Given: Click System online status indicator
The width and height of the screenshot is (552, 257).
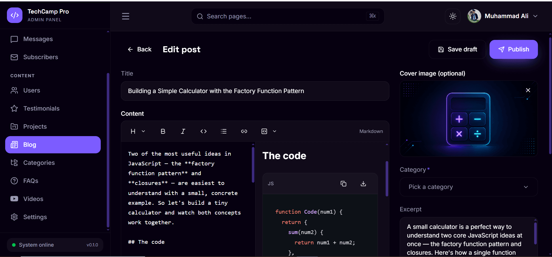Looking at the screenshot, I should pos(33,245).
